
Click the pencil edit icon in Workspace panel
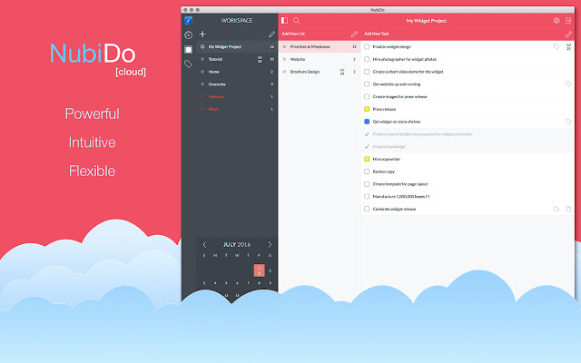pos(271,34)
